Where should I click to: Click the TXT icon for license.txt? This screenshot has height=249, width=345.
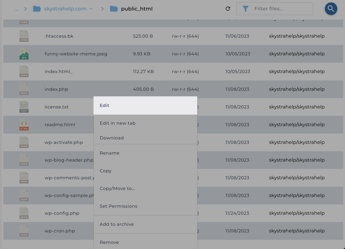24,107
